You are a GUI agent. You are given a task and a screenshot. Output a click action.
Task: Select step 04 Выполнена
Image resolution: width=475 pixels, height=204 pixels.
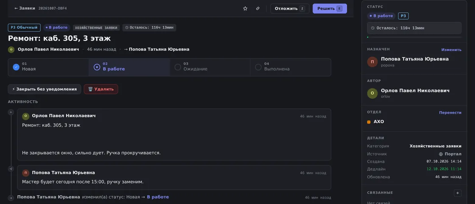click(291, 67)
